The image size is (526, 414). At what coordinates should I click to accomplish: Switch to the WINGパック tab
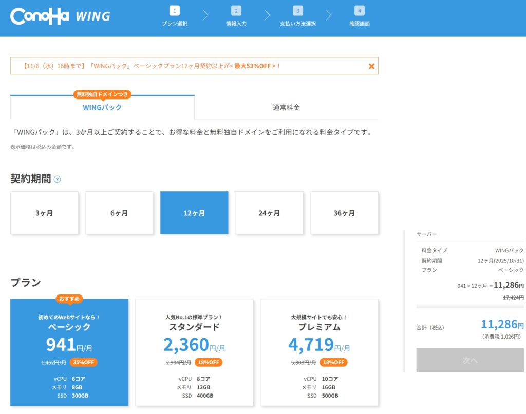102,107
